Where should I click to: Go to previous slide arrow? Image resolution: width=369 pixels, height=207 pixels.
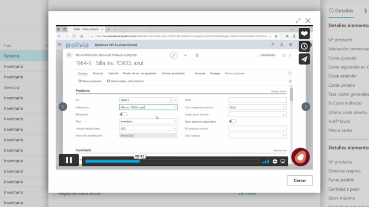tap(63, 106)
